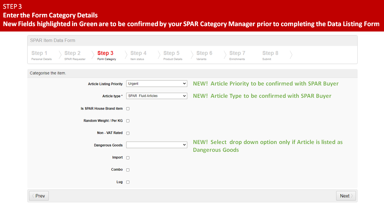Go to Step 1 Personal Details
Image resolution: width=384 pixels, height=216 pixels.
(42, 55)
